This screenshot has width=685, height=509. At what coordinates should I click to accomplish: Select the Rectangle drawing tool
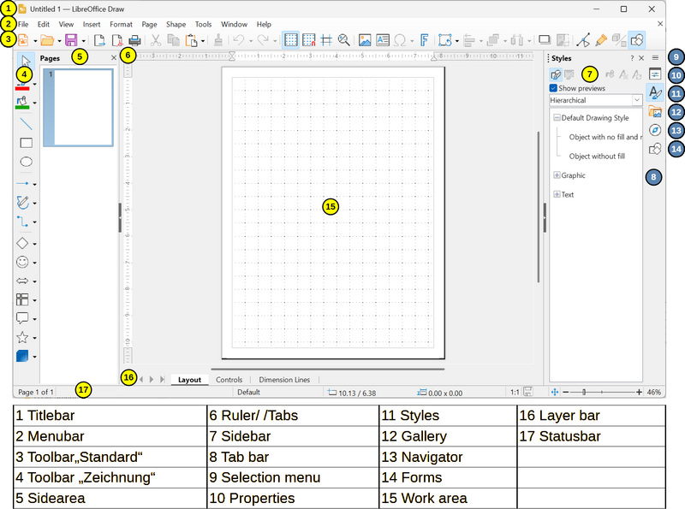26,143
